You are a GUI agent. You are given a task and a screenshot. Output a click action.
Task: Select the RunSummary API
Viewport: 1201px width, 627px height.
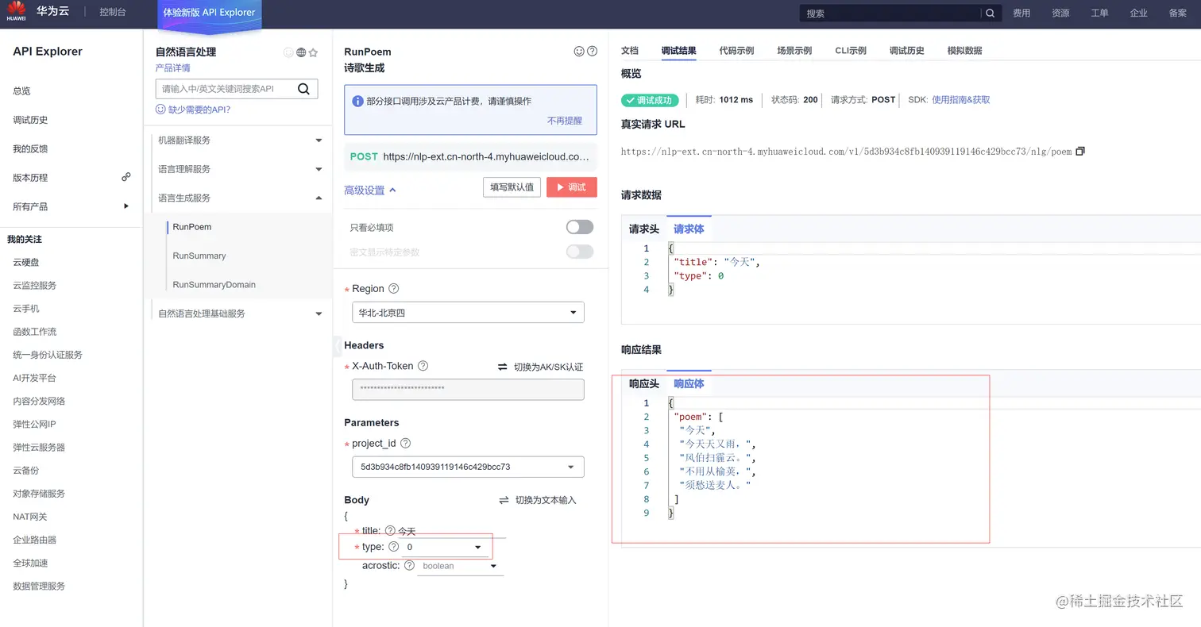(199, 256)
